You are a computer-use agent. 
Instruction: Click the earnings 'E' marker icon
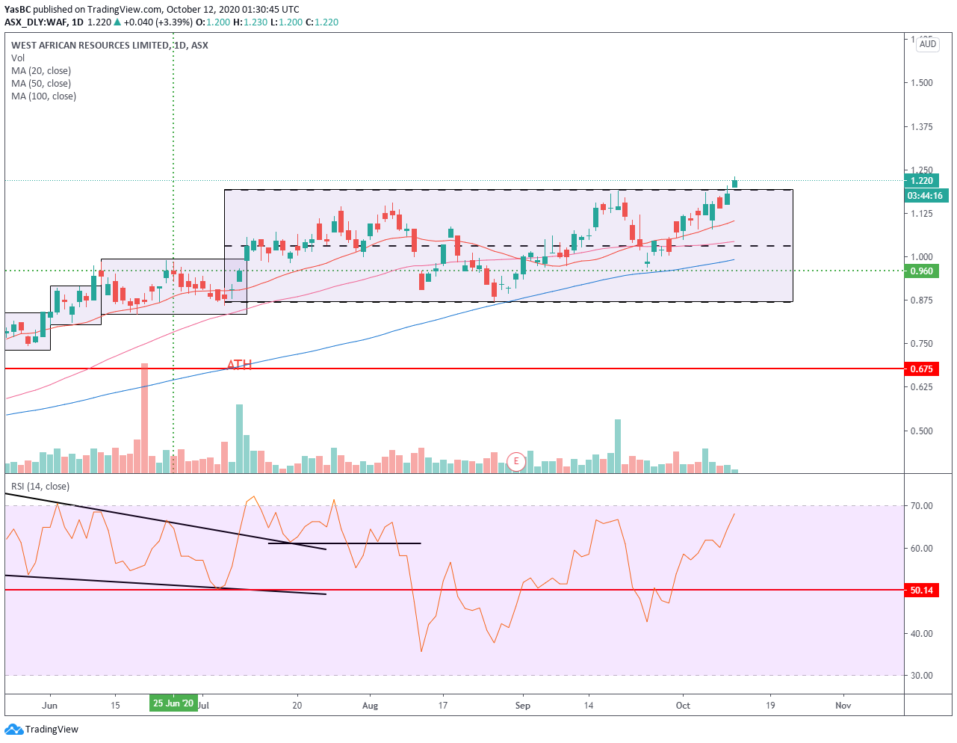coord(515,461)
